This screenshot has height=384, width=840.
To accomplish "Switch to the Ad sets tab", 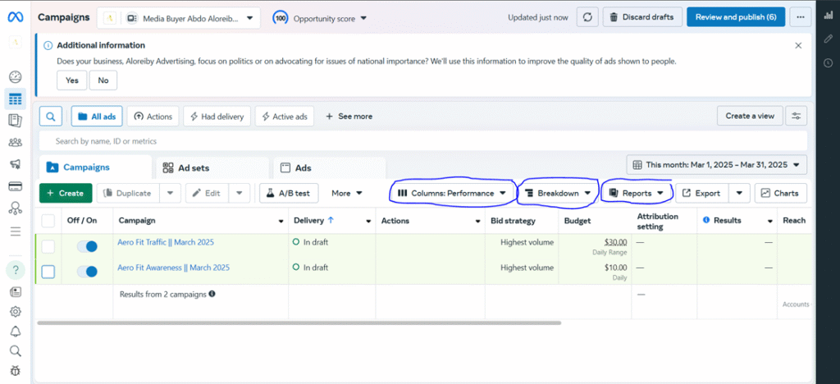I will tap(212, 167).
